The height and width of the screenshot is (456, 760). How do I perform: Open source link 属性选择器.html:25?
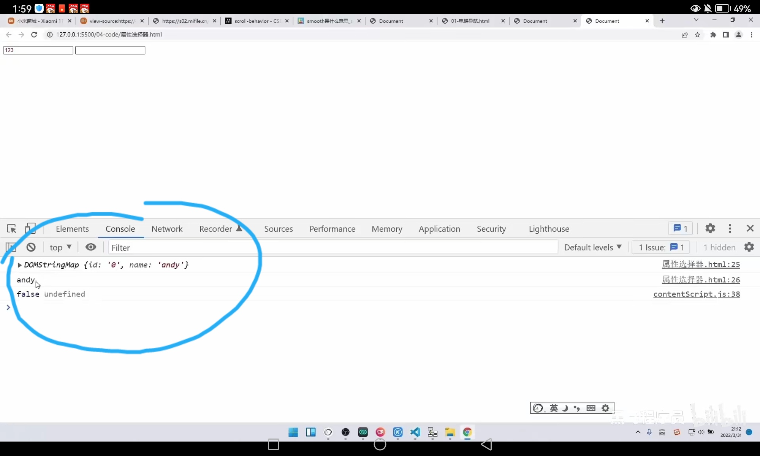pyautogui.click(x=701, y=264)
